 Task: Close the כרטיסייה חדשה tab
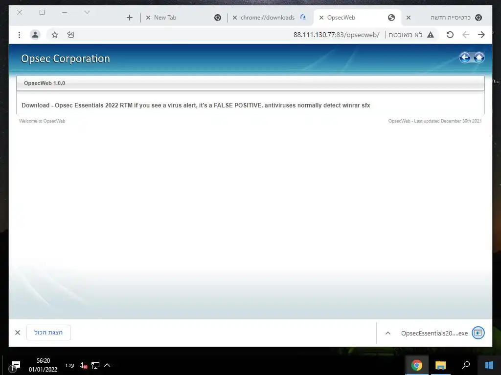(409, 18)
